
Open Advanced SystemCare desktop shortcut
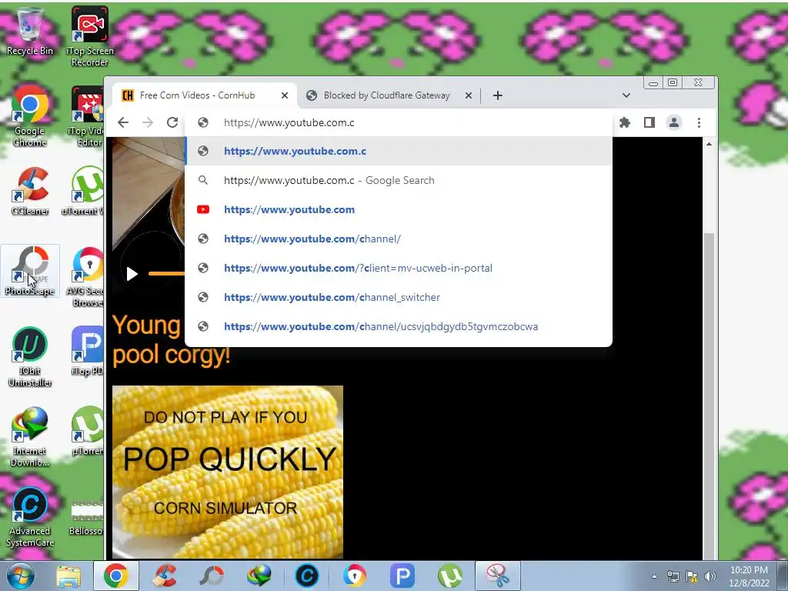click(30, 516)
